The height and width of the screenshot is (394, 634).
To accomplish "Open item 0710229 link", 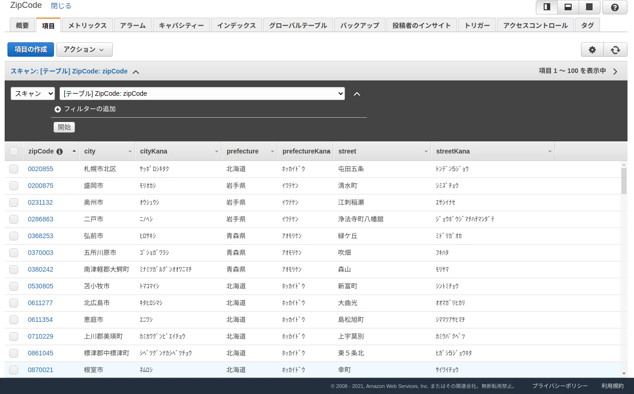I will [x=40, y=336].
